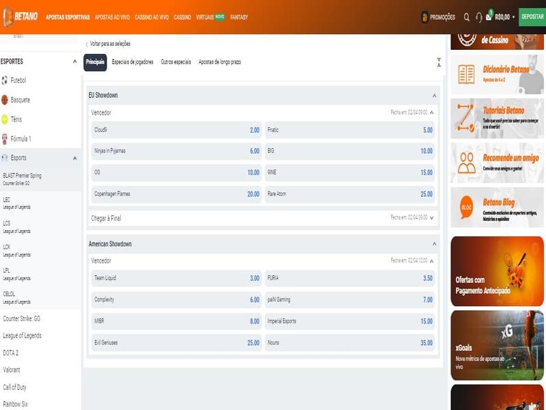Viewport: 546px width, 410px height.
Task: Collapse the EU Showdown section
Action: coord(434,96)
